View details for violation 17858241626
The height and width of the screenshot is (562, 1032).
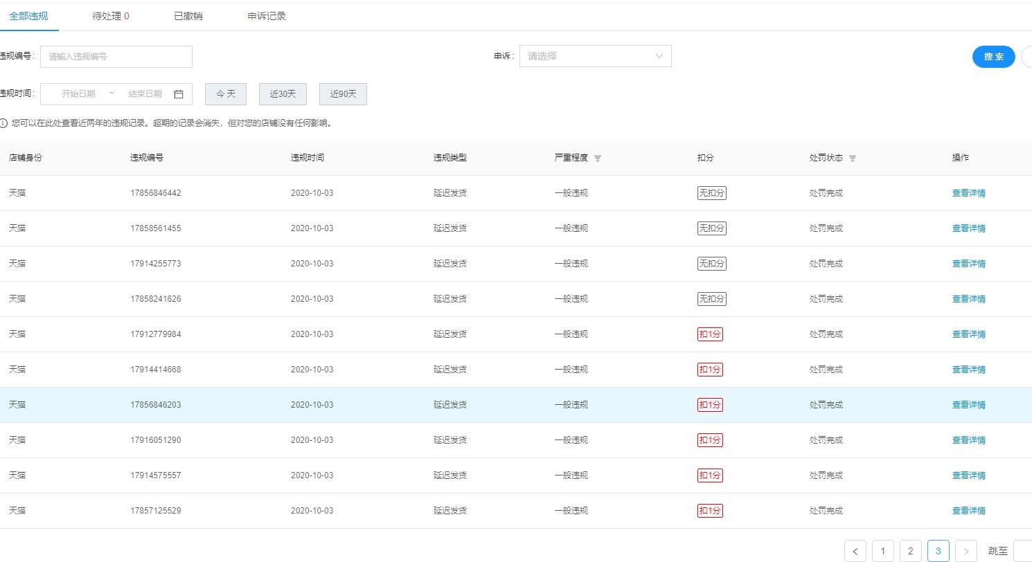969,299
